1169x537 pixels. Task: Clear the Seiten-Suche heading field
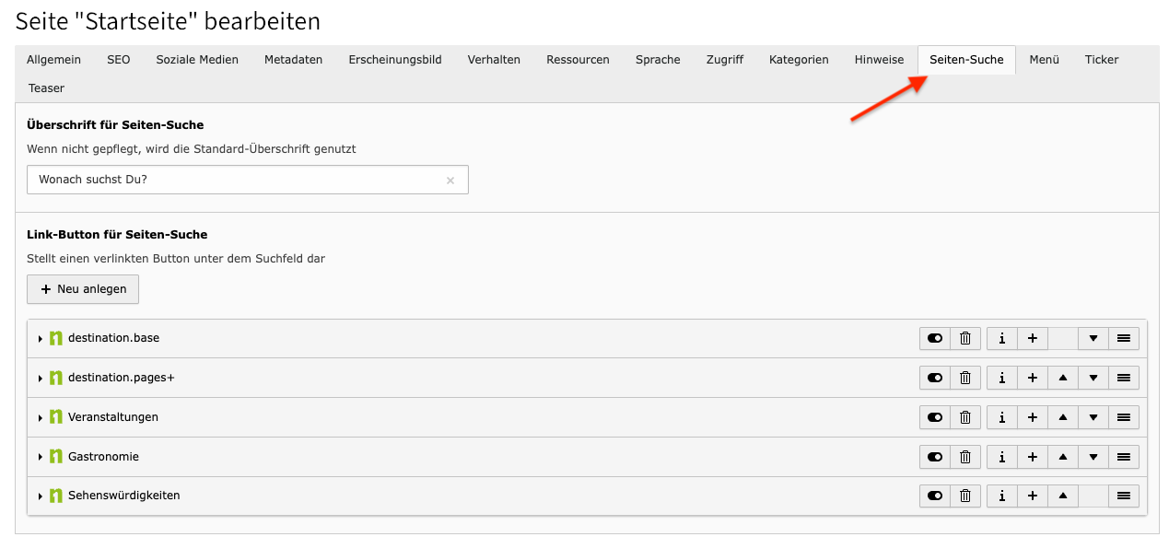(x=450, y=181)
